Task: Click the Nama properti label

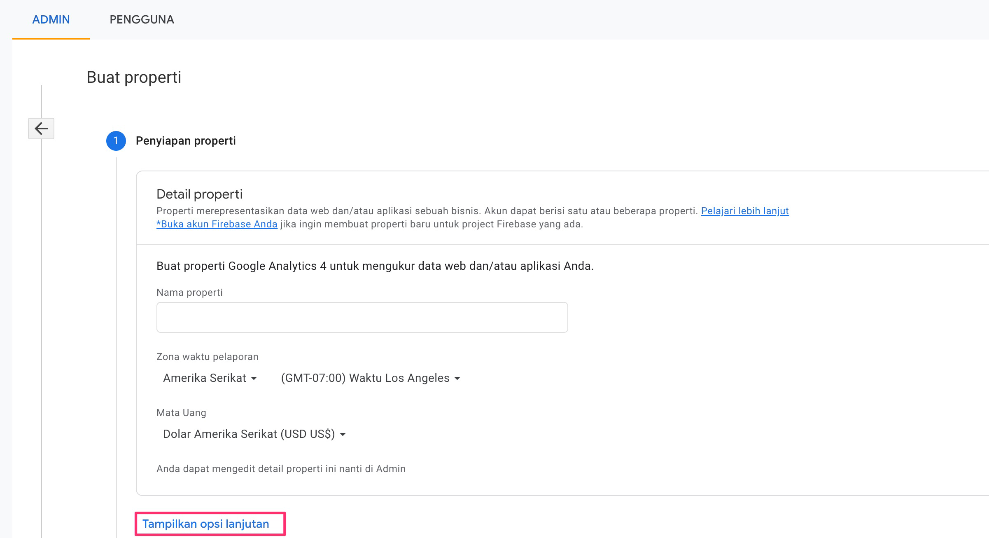Action: click(x=189, y=292)
